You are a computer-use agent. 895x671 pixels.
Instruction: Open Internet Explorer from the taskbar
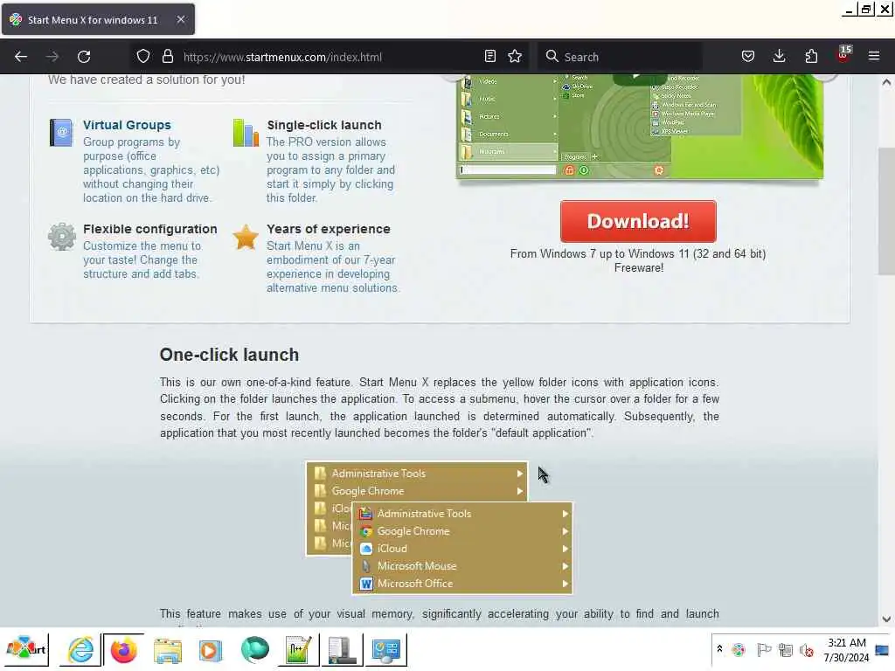[x=80, y=650]
